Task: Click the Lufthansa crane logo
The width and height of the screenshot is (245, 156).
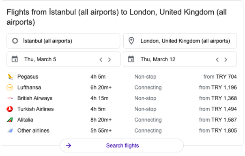Action: point(10,88)
